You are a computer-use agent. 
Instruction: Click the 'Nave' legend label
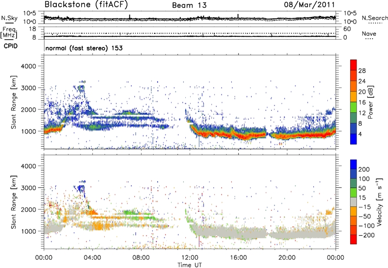pyautogui.click(x=369, y=34)
